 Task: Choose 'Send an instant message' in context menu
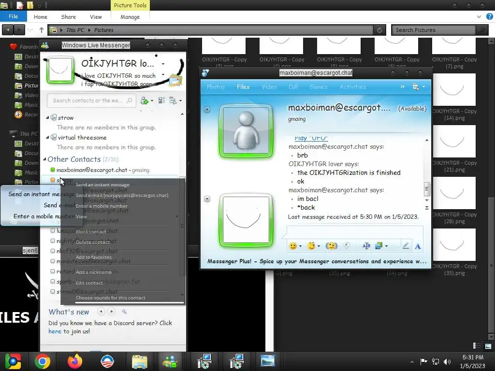pos(102,185)
